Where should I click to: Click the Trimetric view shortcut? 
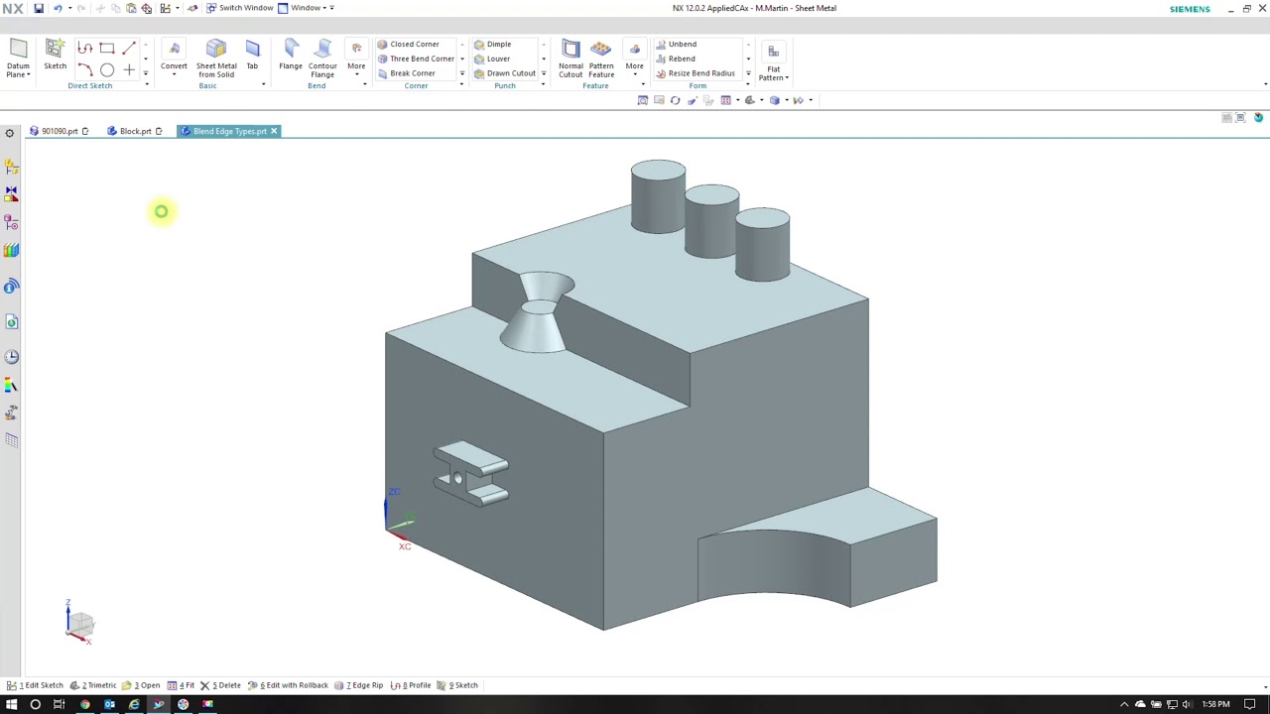tap(94, 685)
